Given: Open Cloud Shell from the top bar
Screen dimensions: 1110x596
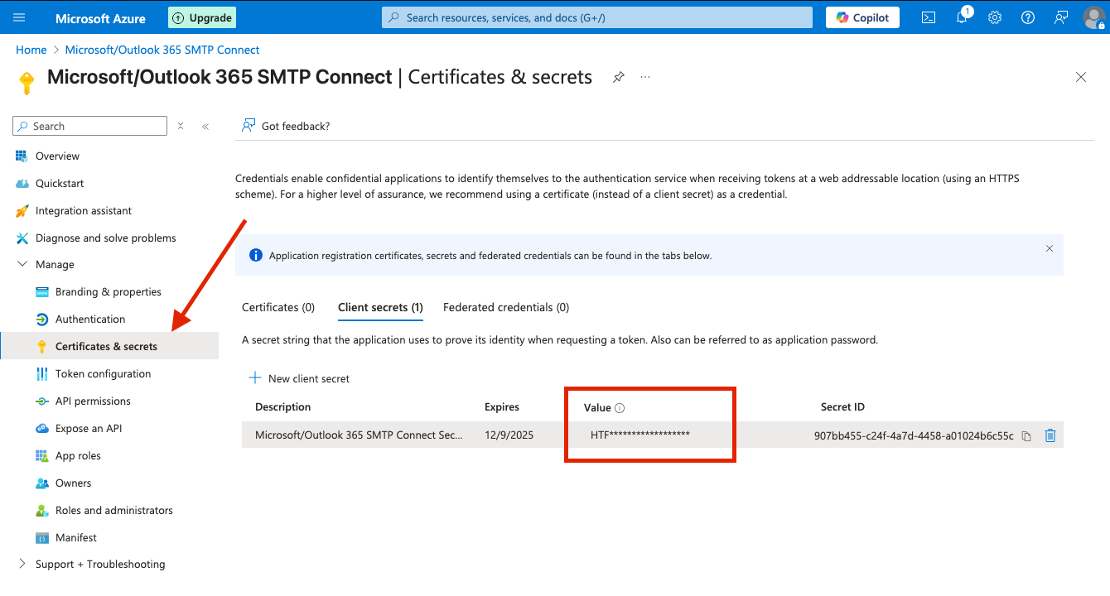Looking at the screenshot, I should pos(929,17).
